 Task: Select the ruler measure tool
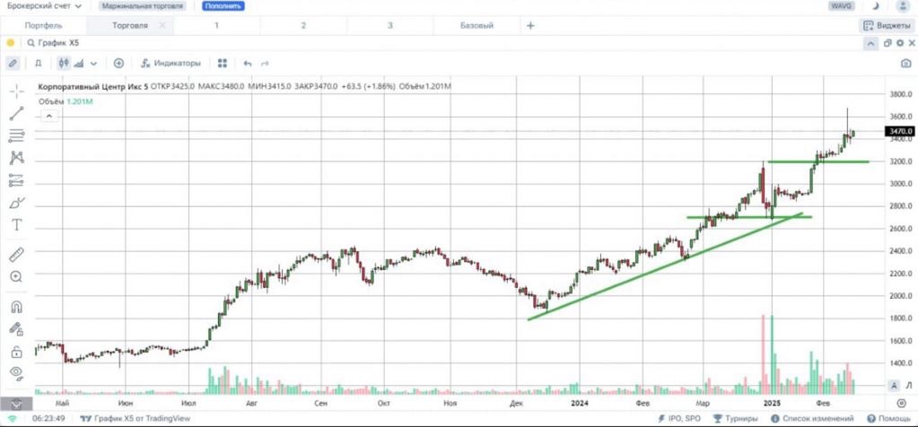[x=16, y=255]
